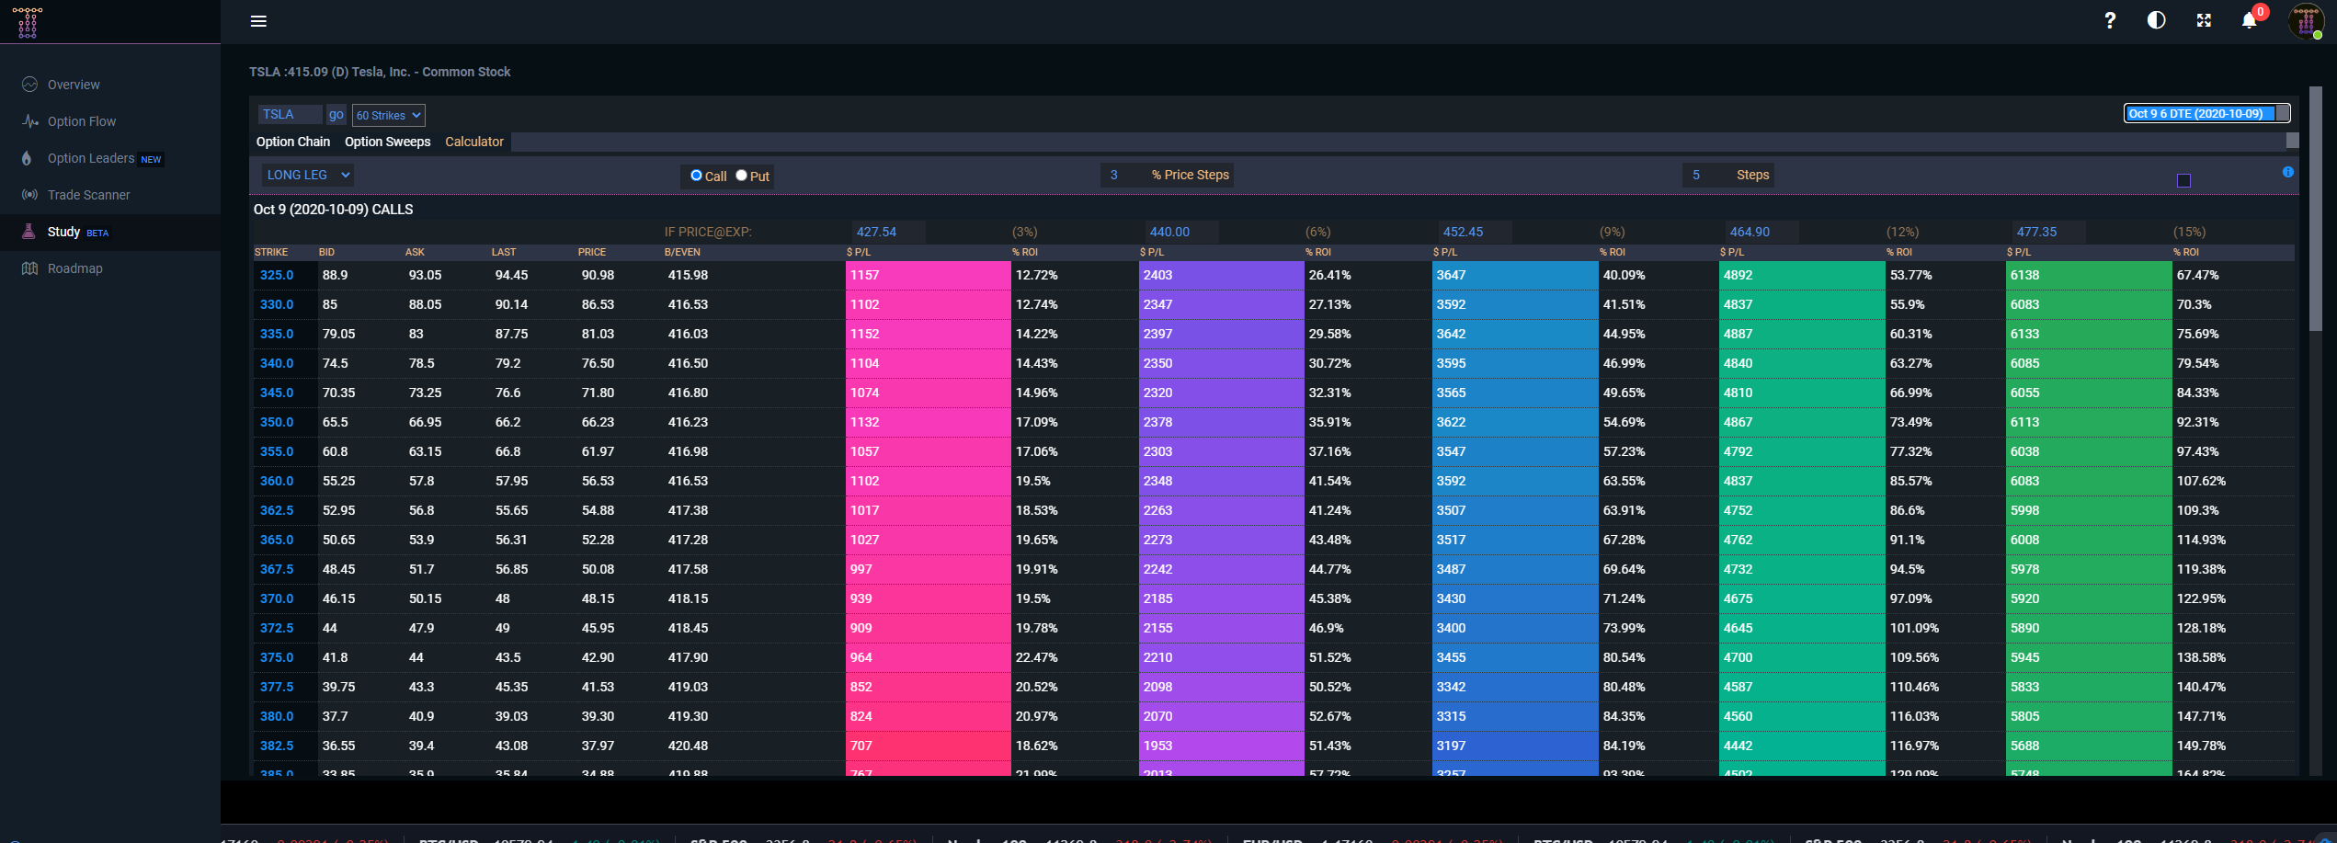Launch the Trade Scanner tool
The height and width of the screenshot is (843, 2337).
click(88, 194)
